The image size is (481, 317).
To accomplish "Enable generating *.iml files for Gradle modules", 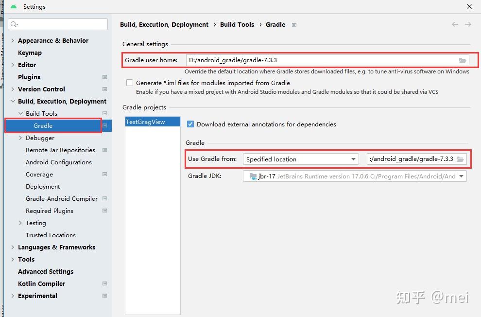I will [130, 83].
